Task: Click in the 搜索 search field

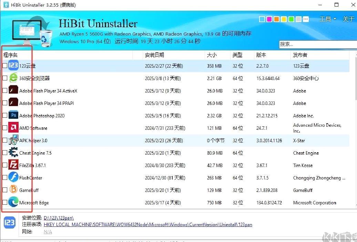Action: 318,44
